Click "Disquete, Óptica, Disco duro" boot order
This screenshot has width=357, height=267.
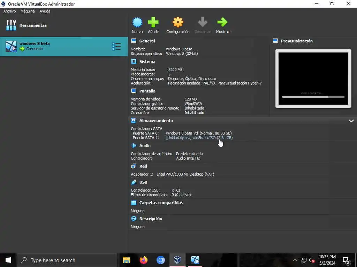coord(192,79)
